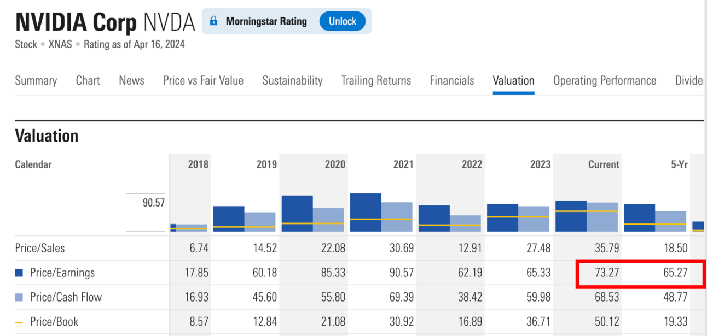This screenshot has height=336, width=707.
Task: Click 5-Yr Price/Cash Flow value 48.77
Action: click(675, 297)
